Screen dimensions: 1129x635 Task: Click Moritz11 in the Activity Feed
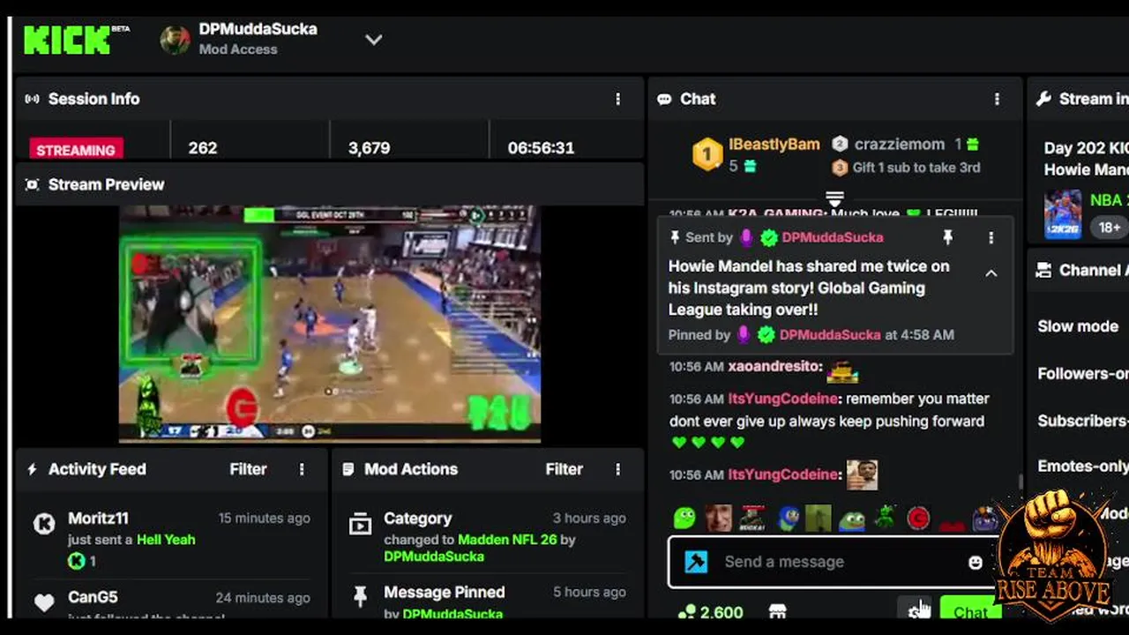coord(98,519)
